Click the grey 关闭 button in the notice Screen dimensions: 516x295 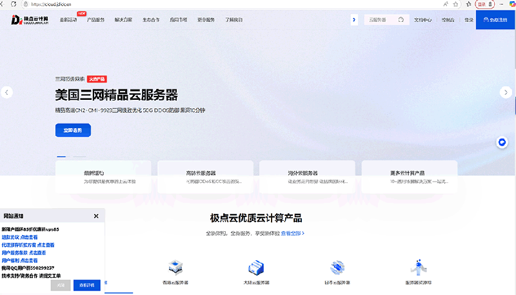[x=61, y=285]
